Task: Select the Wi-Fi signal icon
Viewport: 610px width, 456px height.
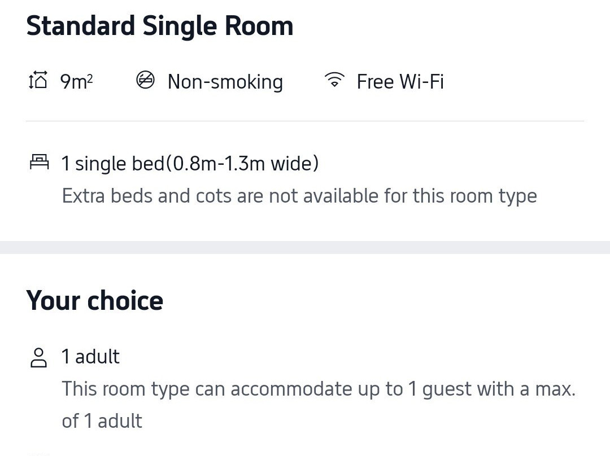Action: (x=334, y=81)
